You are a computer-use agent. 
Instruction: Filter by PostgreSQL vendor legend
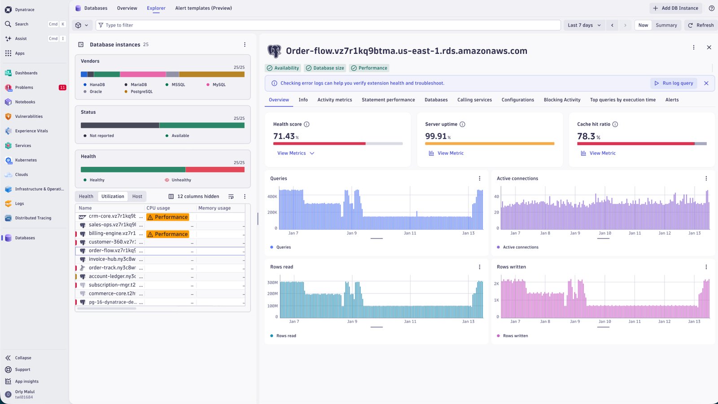click(139, 92)
